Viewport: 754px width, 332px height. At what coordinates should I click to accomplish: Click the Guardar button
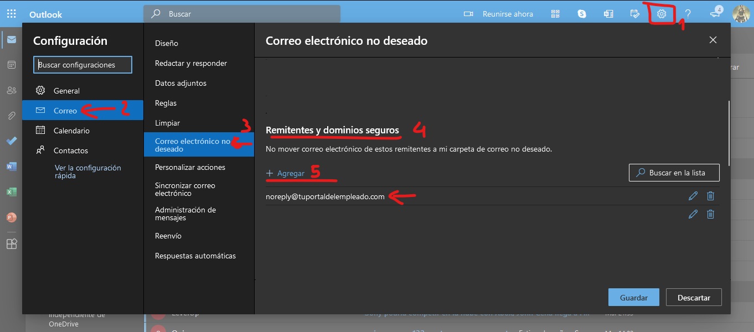click(633, 297)
